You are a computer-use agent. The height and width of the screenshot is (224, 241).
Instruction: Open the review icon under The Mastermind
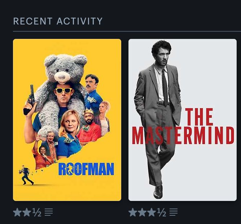(x=174, y=212)
